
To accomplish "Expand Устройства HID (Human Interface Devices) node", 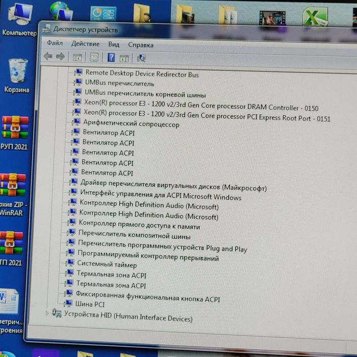I will click(47, 313).
